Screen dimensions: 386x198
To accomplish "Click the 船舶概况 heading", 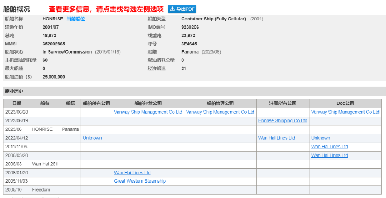I will point(16,9).
